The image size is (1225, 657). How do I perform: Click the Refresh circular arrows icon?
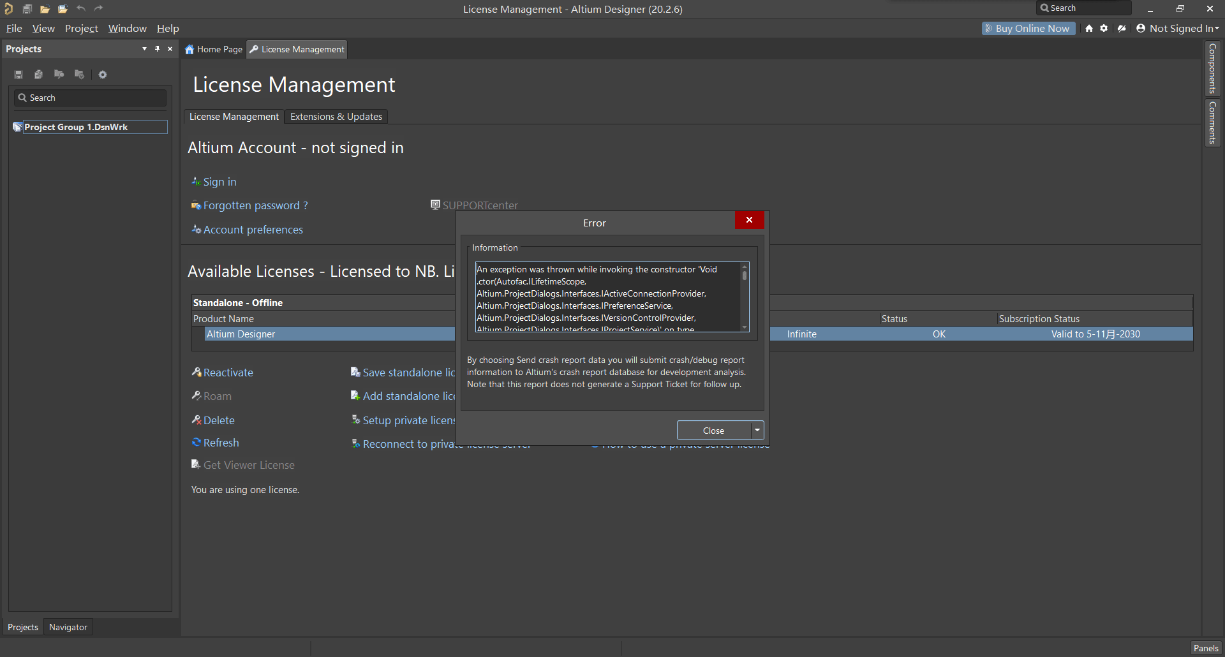tap(197, 442)
